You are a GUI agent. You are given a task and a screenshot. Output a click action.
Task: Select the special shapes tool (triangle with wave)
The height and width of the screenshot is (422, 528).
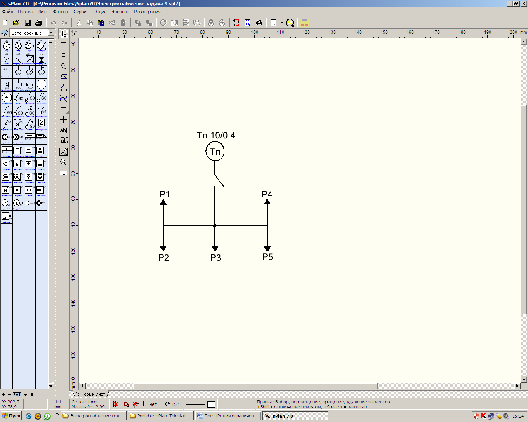(64, 66)
